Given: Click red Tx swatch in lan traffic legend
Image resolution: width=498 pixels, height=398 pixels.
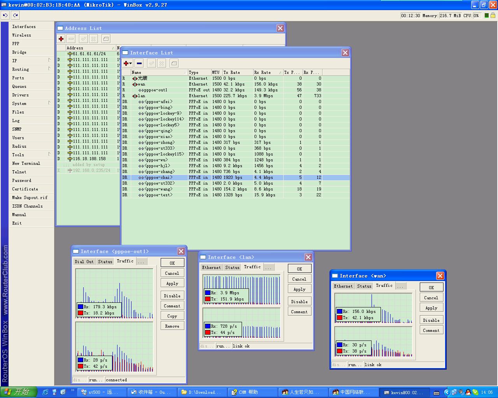Looking at the screenshot, I should pos(208,299).
